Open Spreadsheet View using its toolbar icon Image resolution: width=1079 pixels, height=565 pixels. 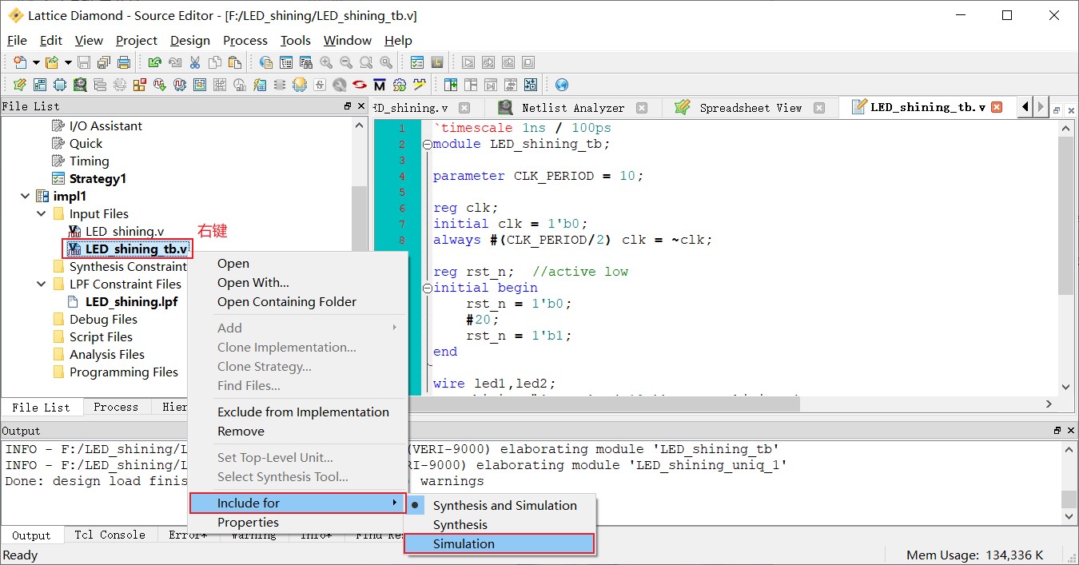(19, 85)
